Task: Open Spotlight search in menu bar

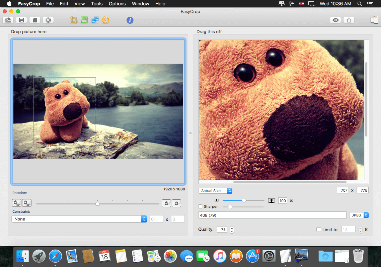Action: pos(360,4)
